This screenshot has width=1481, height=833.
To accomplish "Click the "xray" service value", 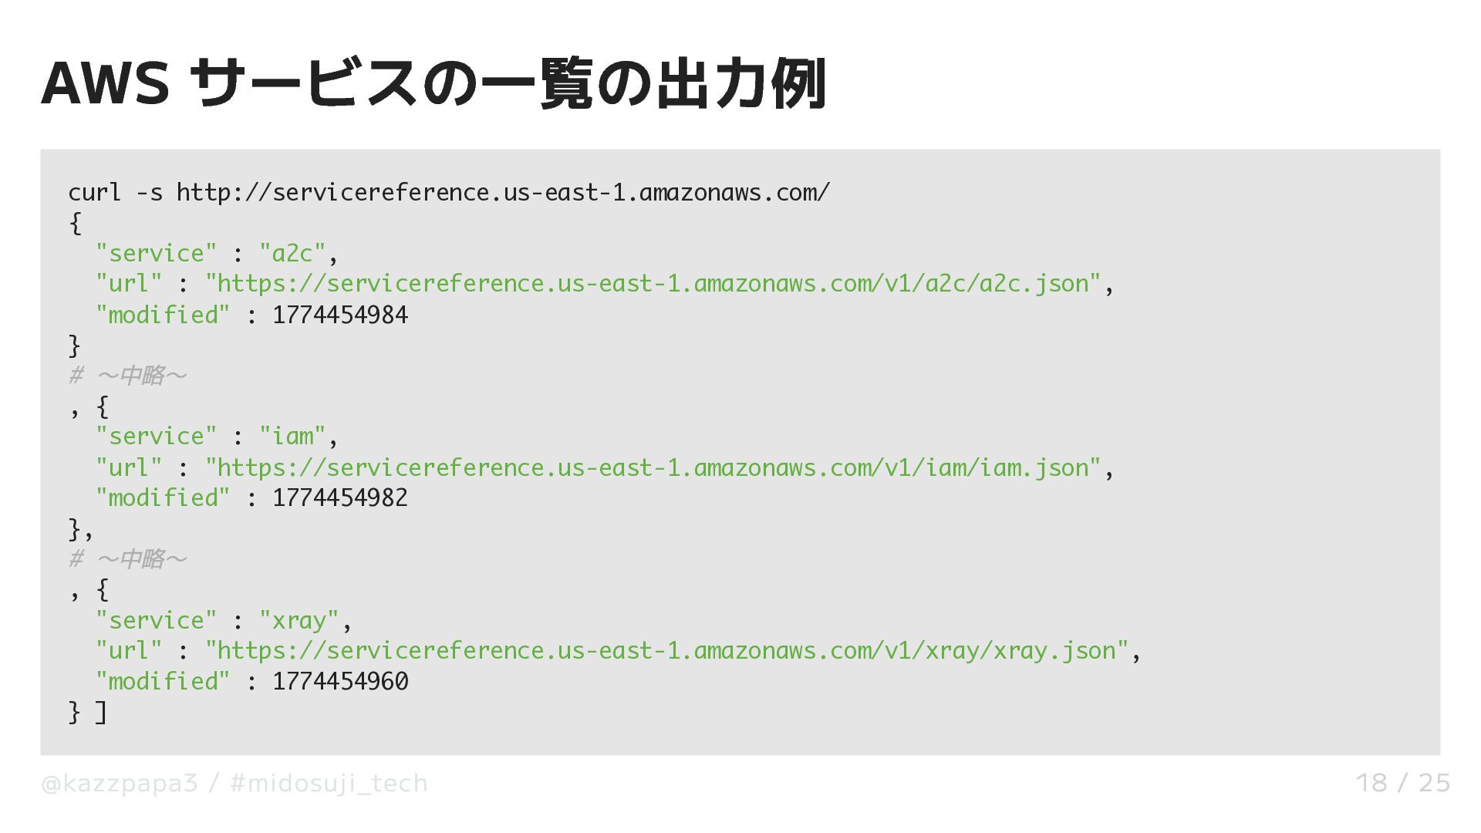I will (299, 621).
